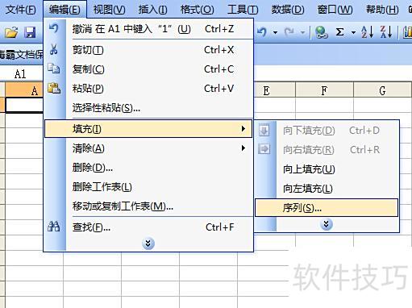Select column G header
Viewport: 412px width, 308px height.
click(x=382, y=90)
